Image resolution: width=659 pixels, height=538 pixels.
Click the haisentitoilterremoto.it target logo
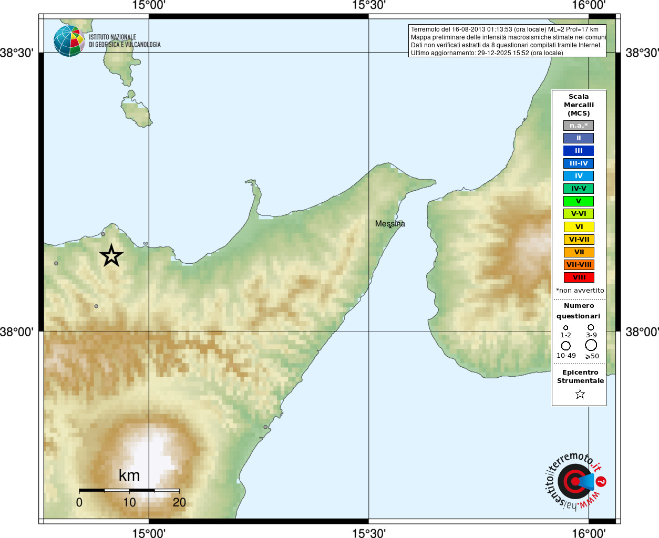tap(574, 481)
